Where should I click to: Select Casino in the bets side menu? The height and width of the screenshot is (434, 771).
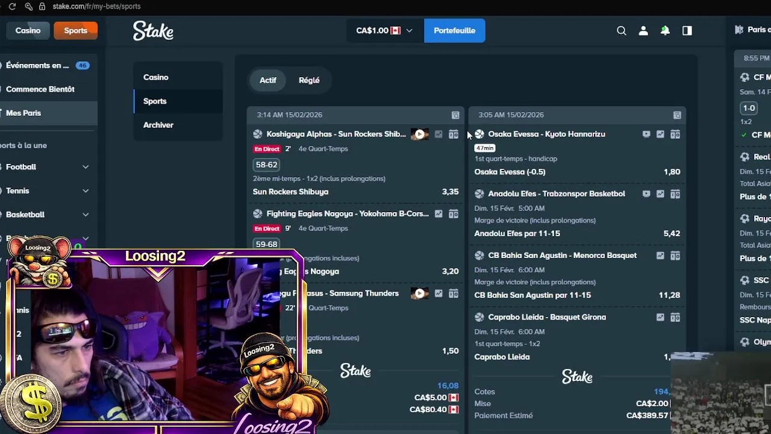point(178,77)
